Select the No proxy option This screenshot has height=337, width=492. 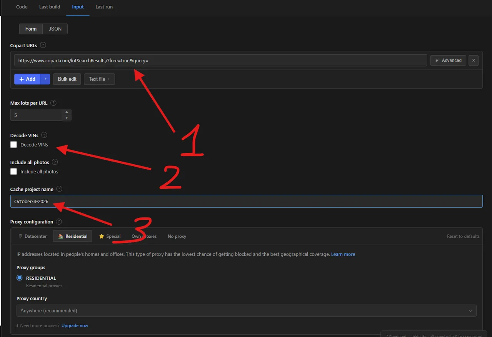point(177,236)
